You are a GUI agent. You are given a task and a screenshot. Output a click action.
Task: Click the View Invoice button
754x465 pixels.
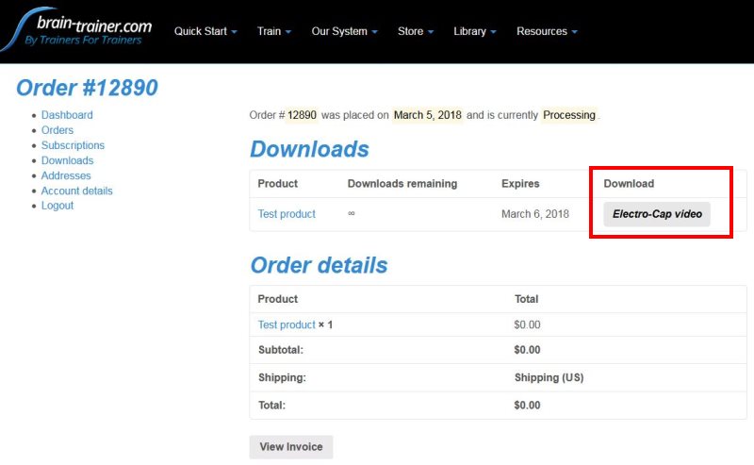(291, 447)
